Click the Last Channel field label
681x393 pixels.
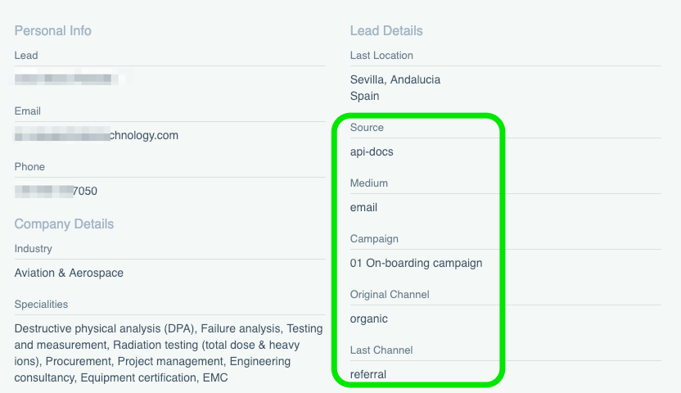click(x=381, y=350)
